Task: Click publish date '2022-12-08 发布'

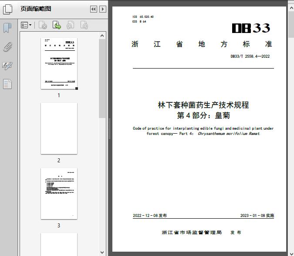Action: pyautogui.click(x=150, y=216)
